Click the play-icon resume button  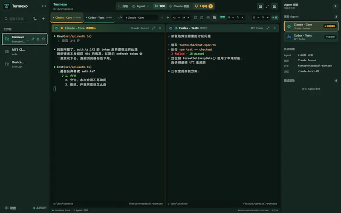point(160,6)
